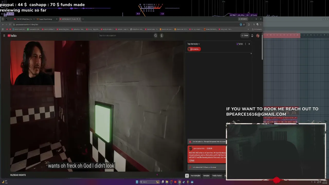The width and height of the screenshot is (329, 185).
Task: Select the All filter chip
Action: (187, 176)
